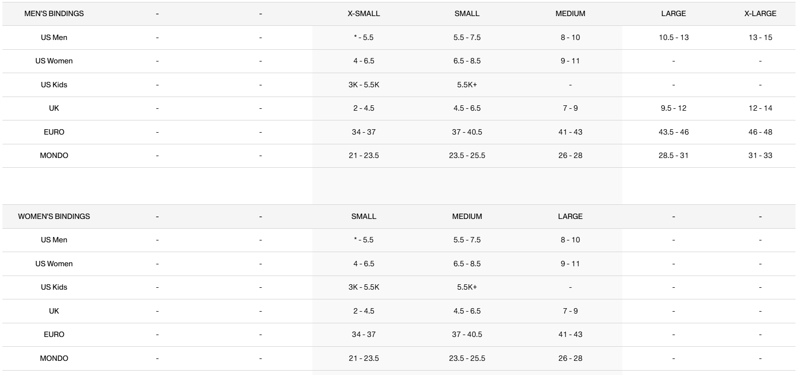Click the men's bindings LARGE column header

(673, 14)
